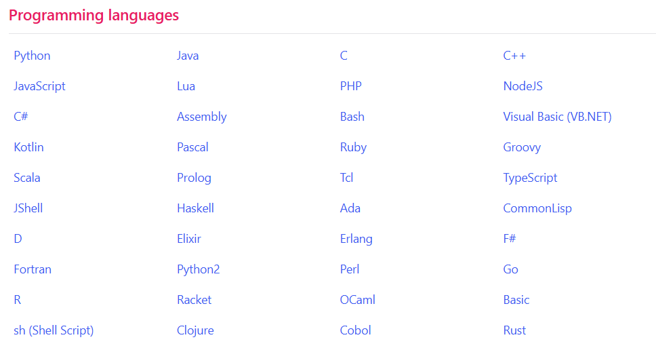This screenshot has width=656, height=346.
Task: Click the Programming languages heading
Action: (94, 16)
